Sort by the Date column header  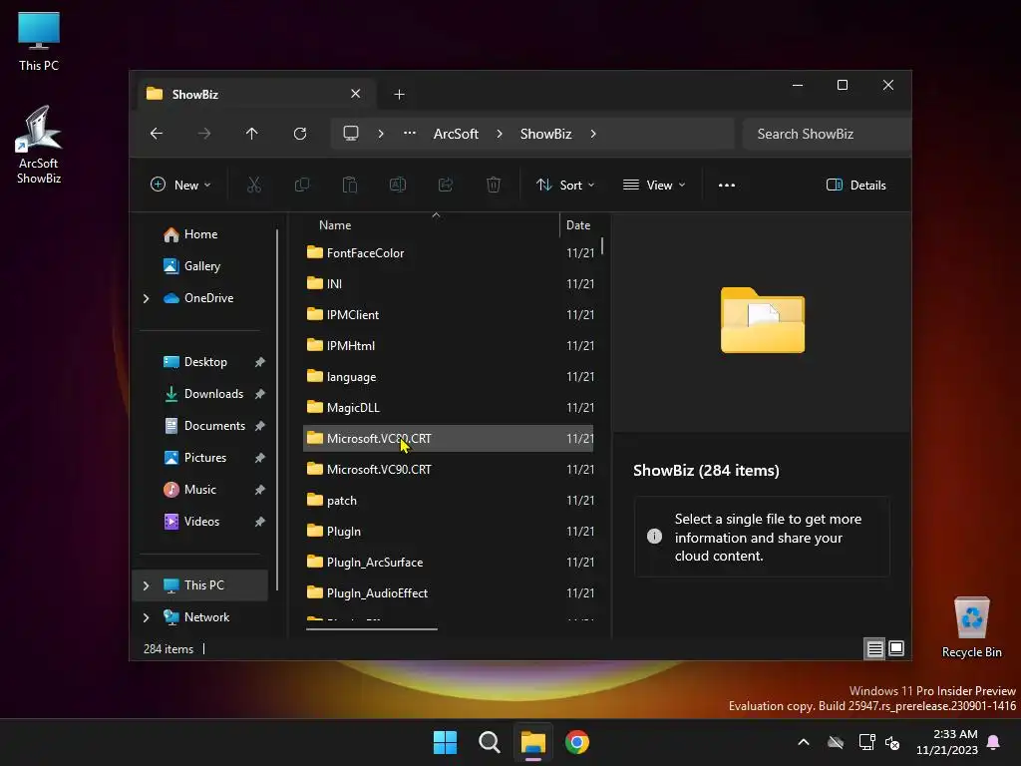[578, 225]
